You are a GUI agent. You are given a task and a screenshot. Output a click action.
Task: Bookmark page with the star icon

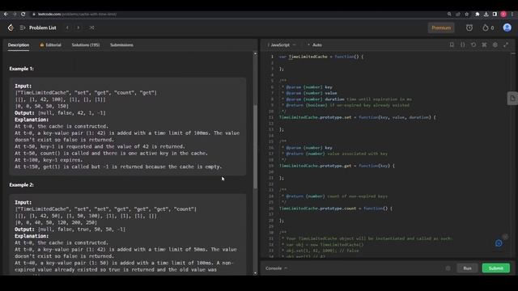[466, 15]
